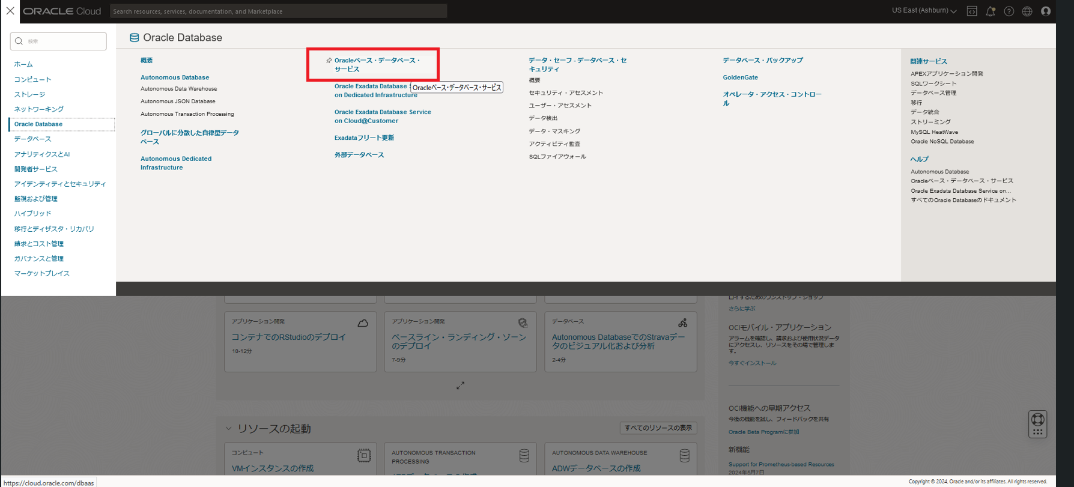Open Support for Prometheus-based Resources link
The width and height of the screenshot is (1074, 487).
[781, 464]
